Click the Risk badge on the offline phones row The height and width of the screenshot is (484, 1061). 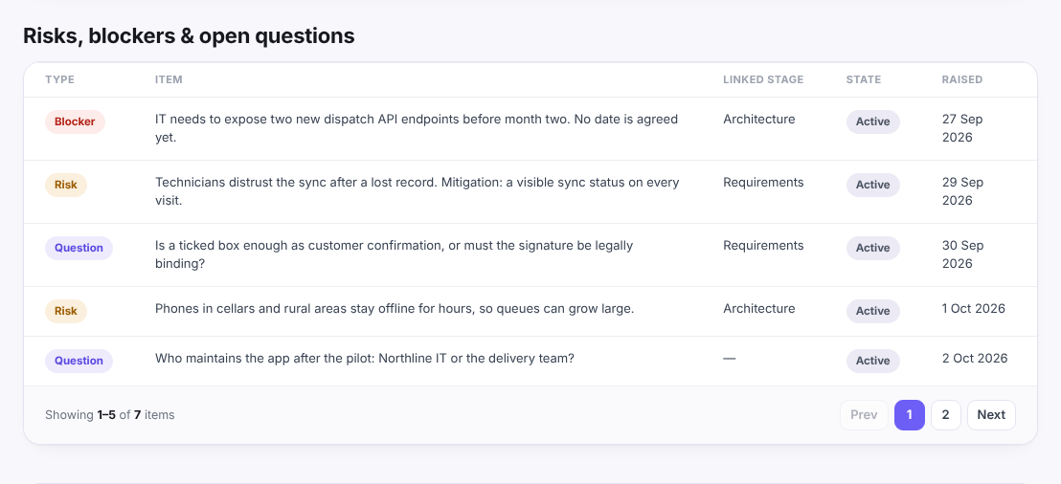(66, 311)
